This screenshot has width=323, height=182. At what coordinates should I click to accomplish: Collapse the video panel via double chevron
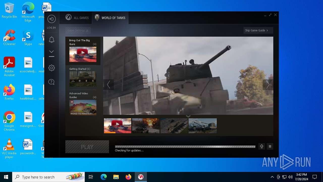188,116
